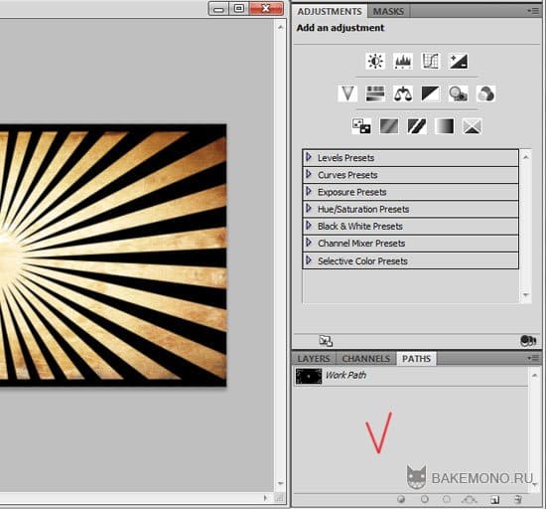
Task: Click the Work Path name
Action: [x=345, y=376]
